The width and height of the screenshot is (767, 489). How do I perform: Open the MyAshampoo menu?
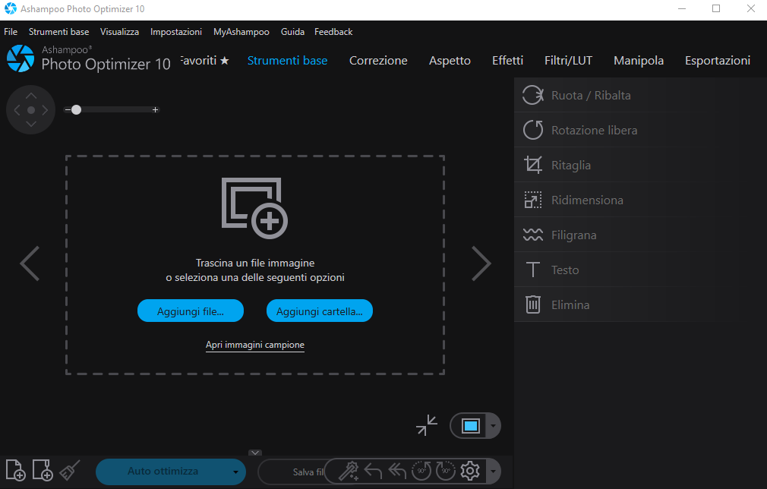pos(241,32)
